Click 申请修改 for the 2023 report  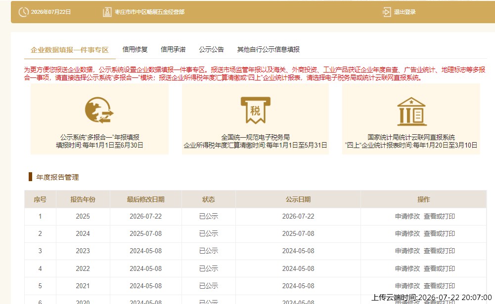click(407, 251)
